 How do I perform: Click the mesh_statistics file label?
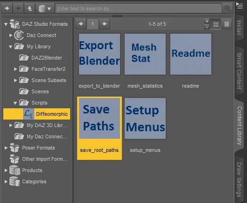coord(145,86)
